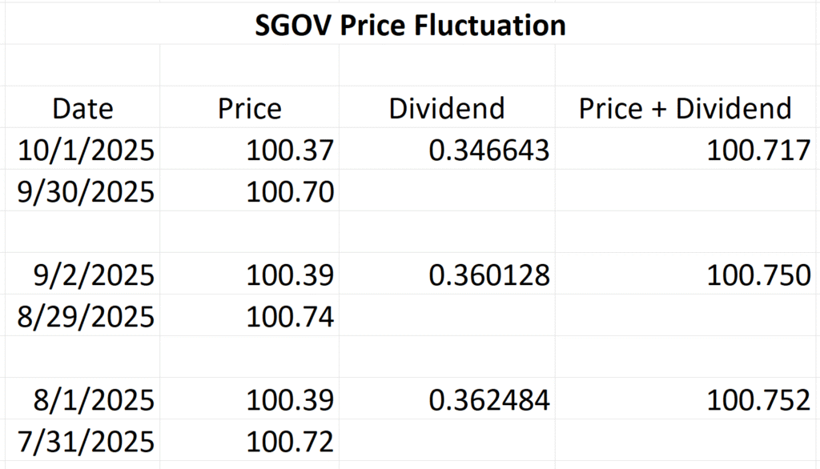The image size is (820, 469).
Task: Click the price cell showing 100.72
Action: pos(290,441)
